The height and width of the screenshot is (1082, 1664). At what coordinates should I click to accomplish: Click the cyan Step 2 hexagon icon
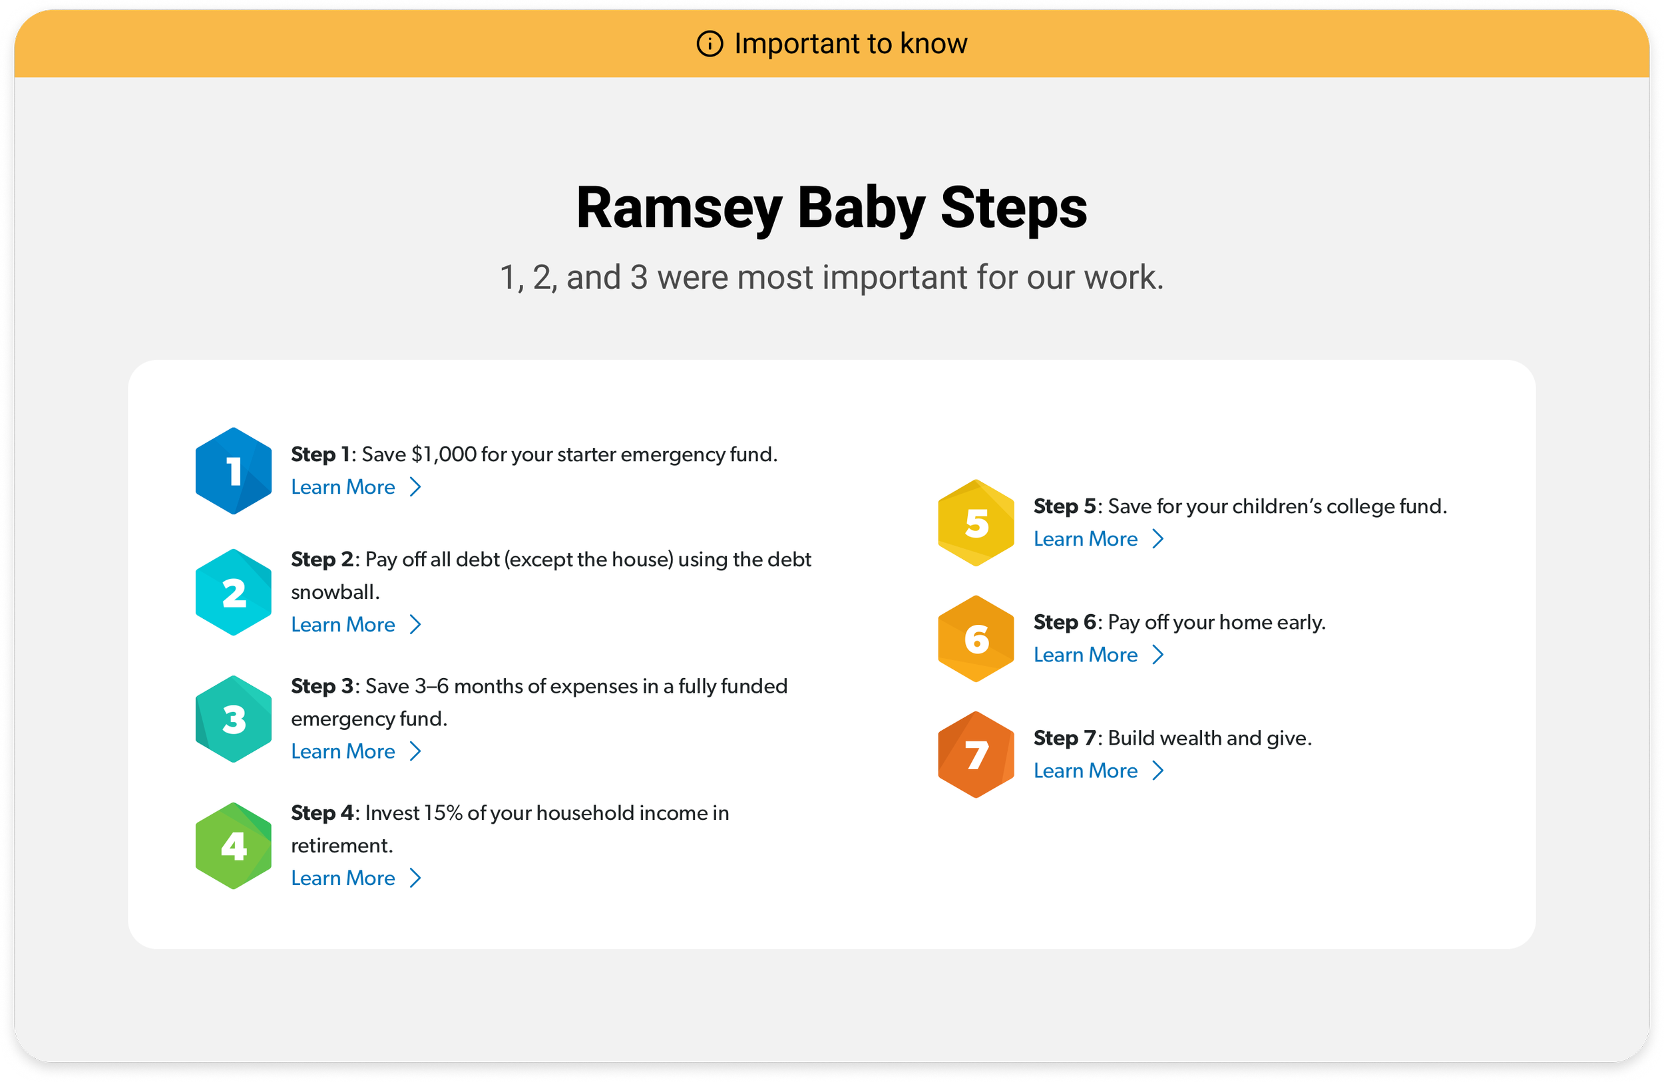click(234, 592)
